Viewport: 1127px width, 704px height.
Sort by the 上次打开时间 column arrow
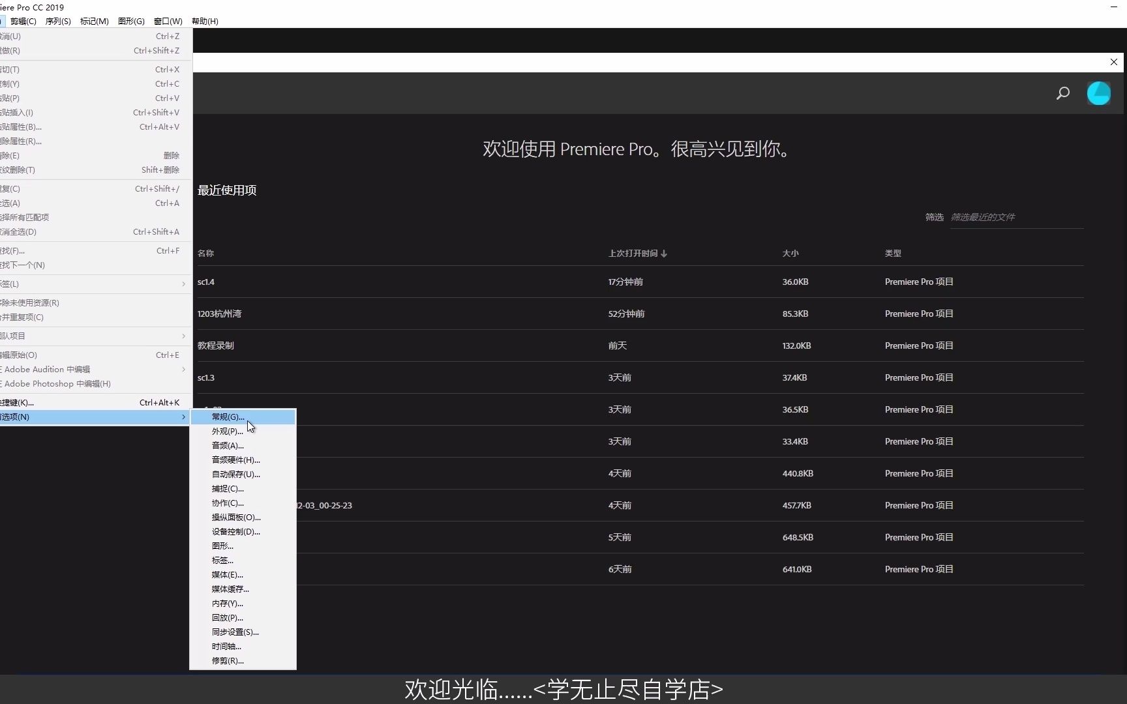pos(664,254)
